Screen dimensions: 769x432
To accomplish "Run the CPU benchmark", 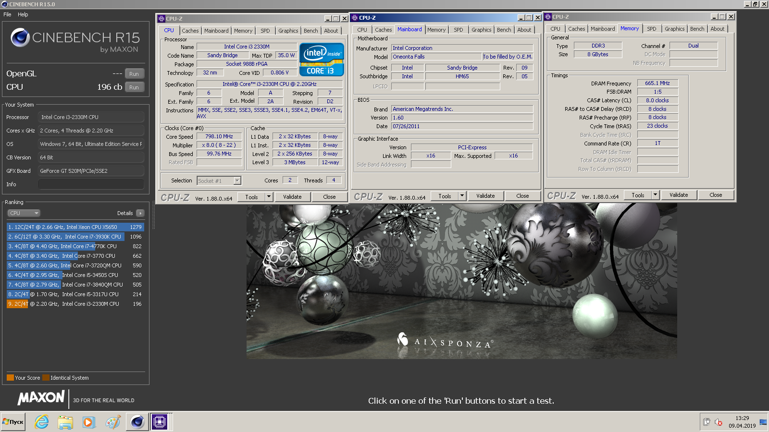I will 134,87.
